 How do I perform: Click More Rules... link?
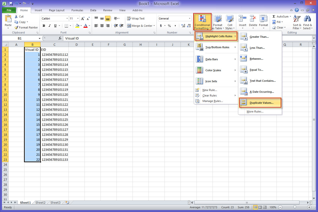click(x=255, y=111)
